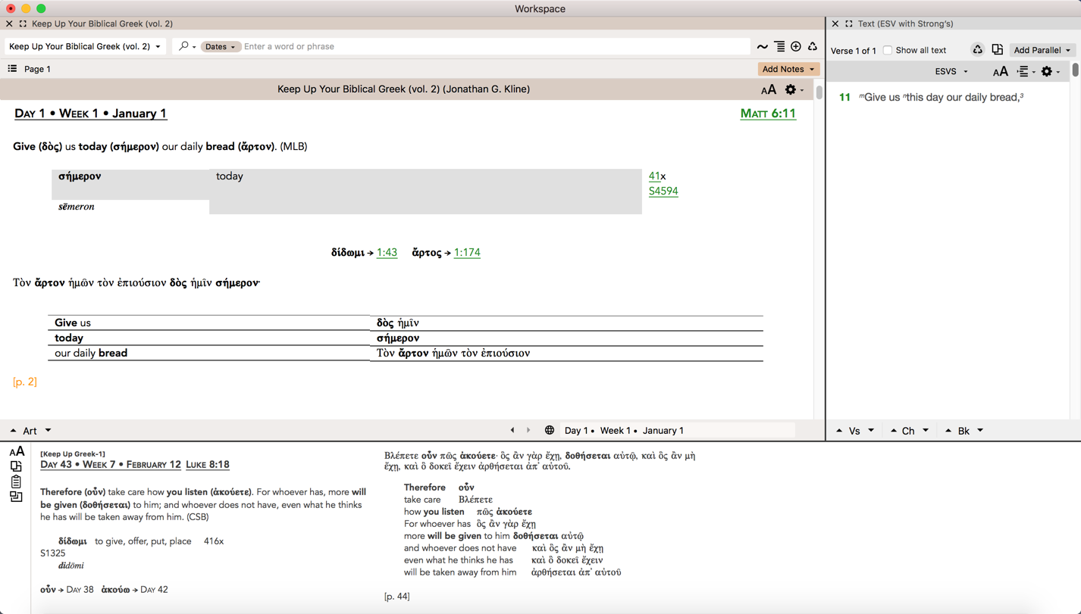Screen dimensions: 1081x614
Task: Click the globe icon in navigation bar
Action: pos(550,430)
